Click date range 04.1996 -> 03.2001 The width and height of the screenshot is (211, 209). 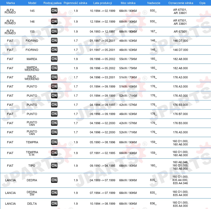click(x=103, y=77)
